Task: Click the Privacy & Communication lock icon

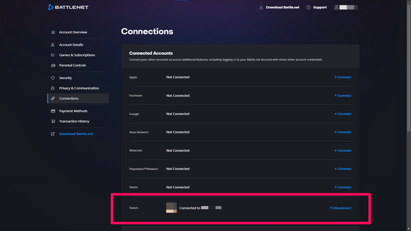Action: pos(53,88)
